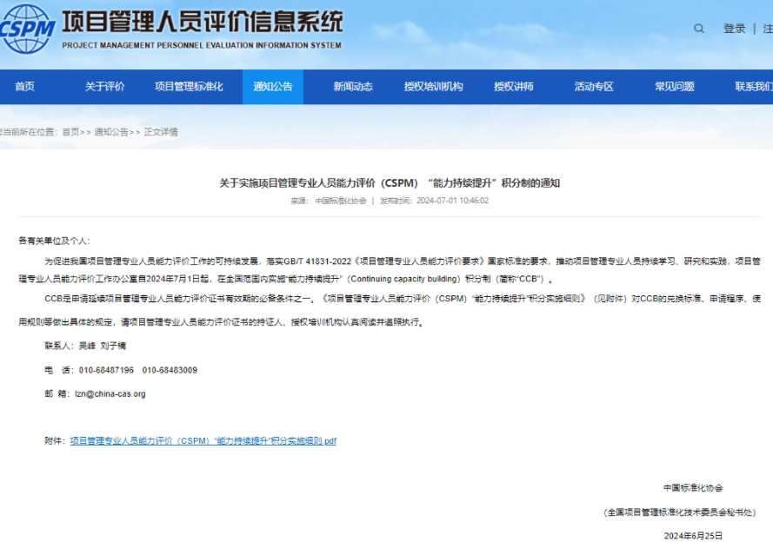Open the search magnifier icon
This screenshot has height=548, width=773.
tap(699, 28)
